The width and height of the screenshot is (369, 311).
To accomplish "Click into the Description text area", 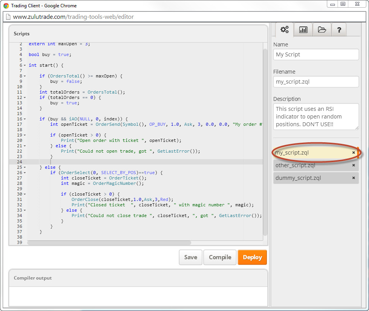I will [x=316, y=117].
